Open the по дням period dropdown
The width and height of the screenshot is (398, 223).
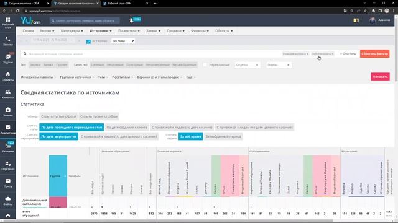[x=123, y=41]
